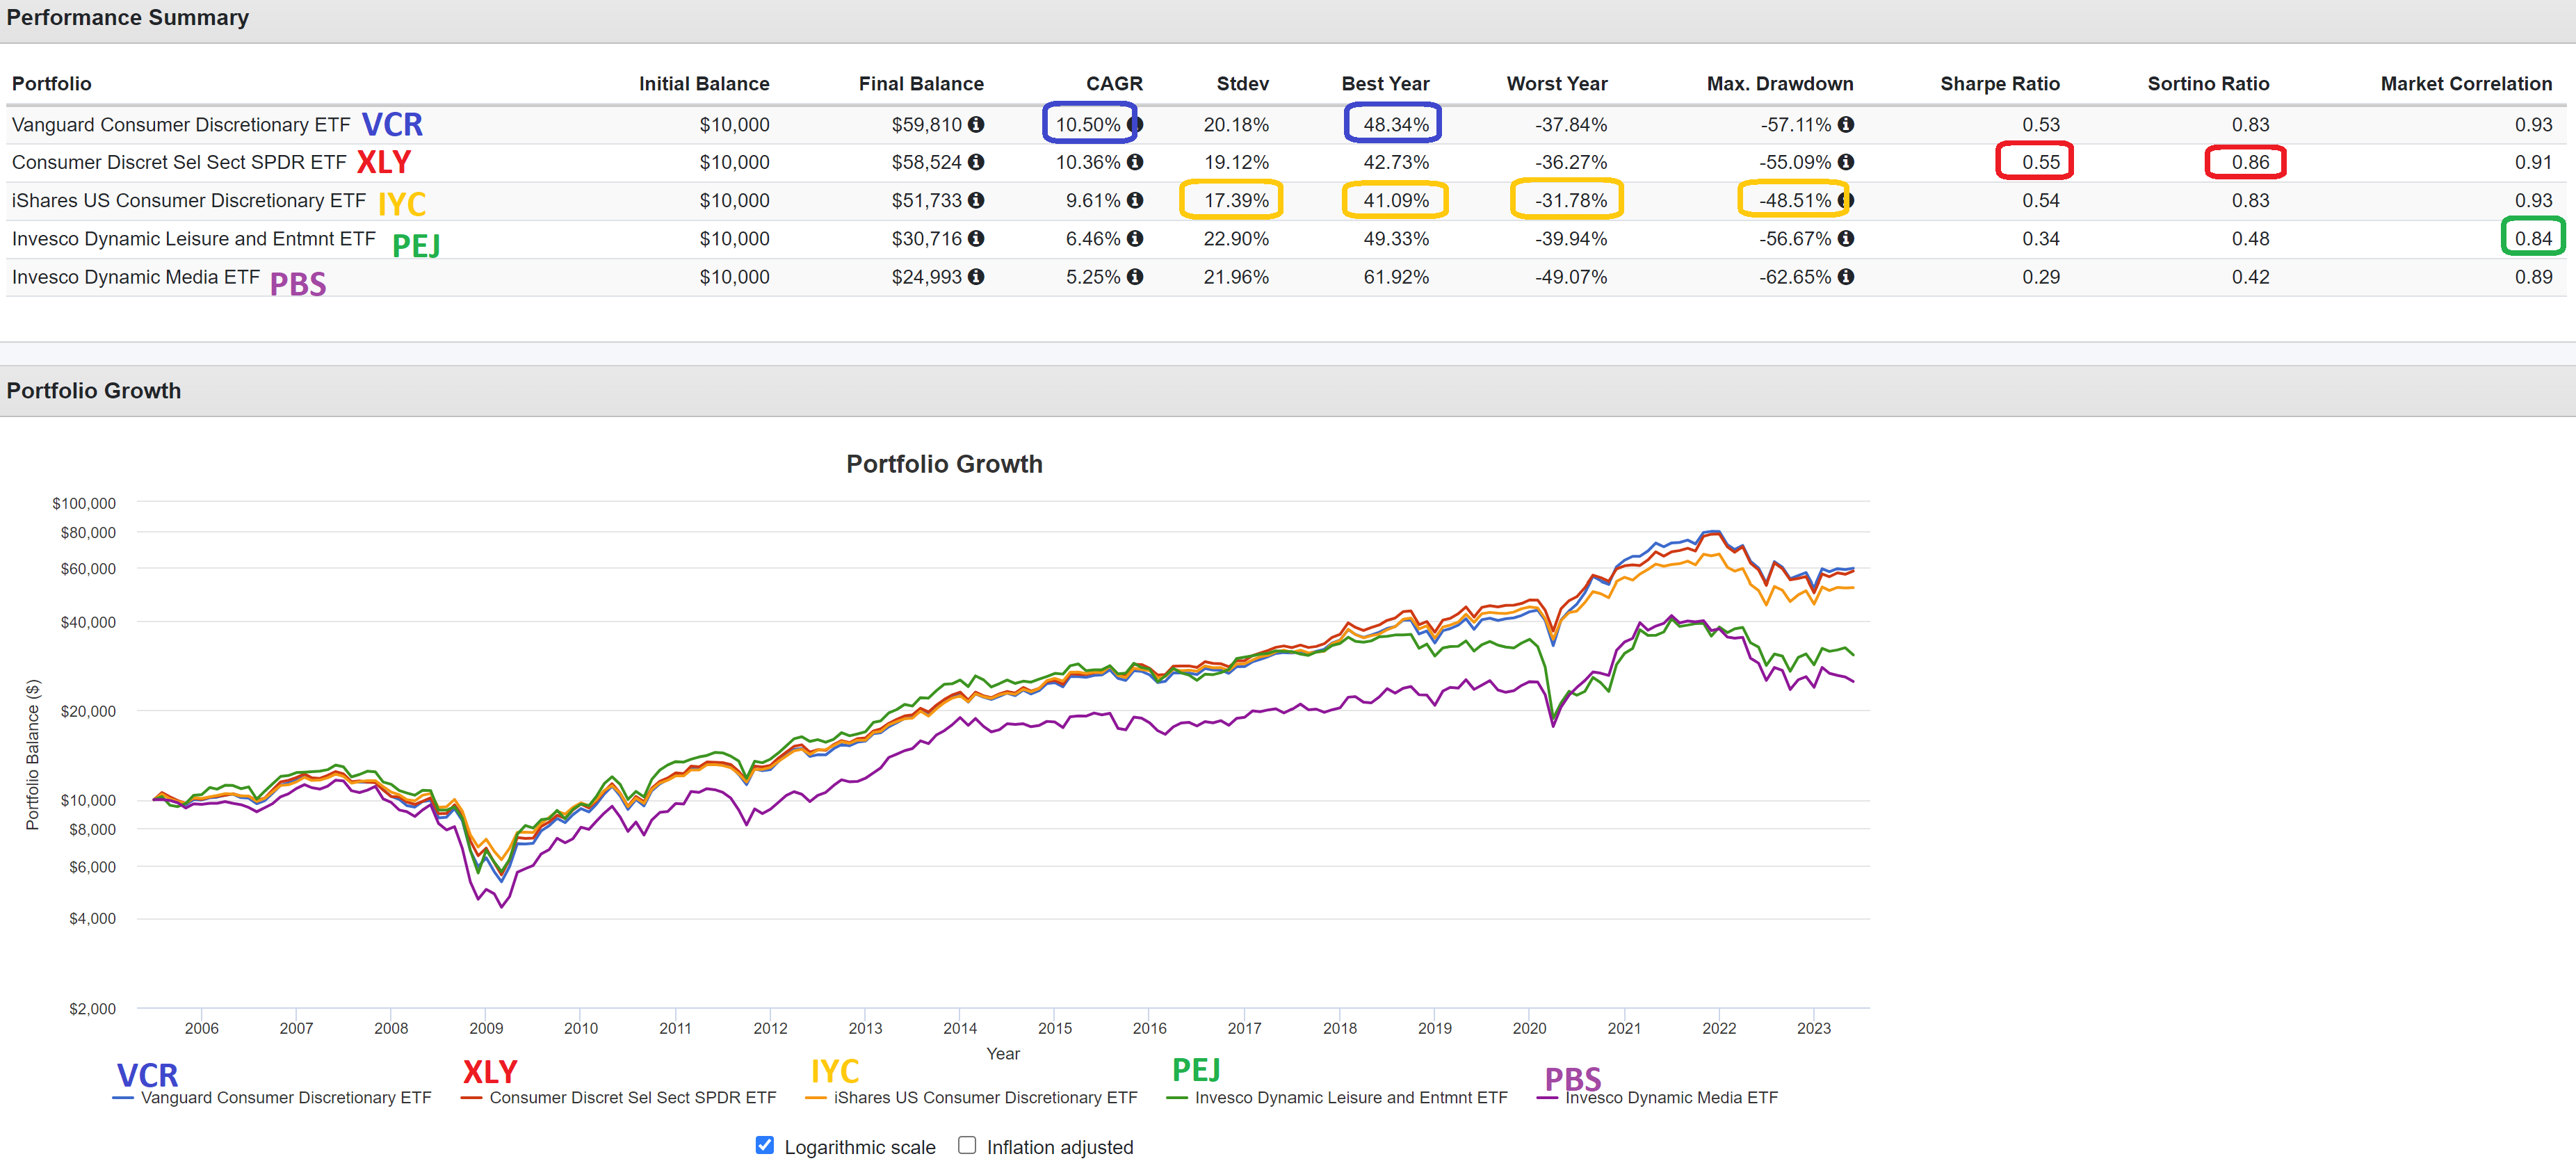Click the Best Year column header
Screen dimensions: 2576x1161
[x=1385, y=84]
